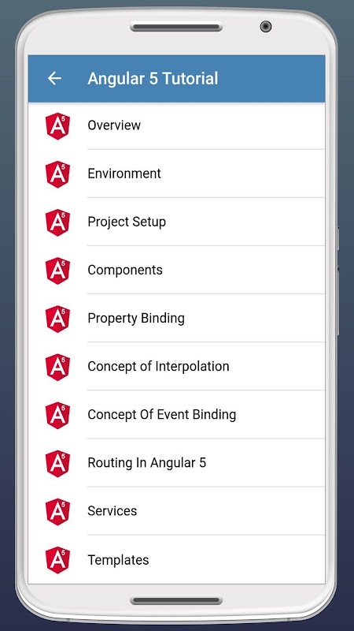The height and width of the screenshot is (631, 354).
Task: Select the Project Setup lesson
Action: point(176,222)
